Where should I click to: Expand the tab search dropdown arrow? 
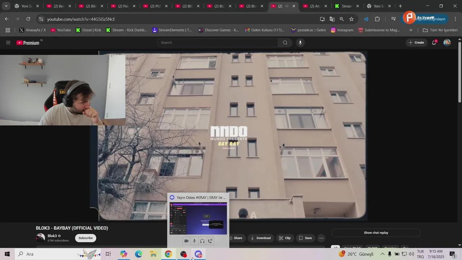click(6, 6)
